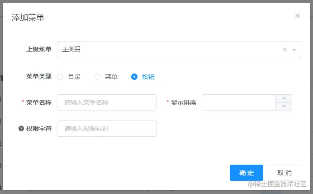Screen dimensions: 313x194
Task: Increase 显示排序 with up arrow
Action: [284, 98]
